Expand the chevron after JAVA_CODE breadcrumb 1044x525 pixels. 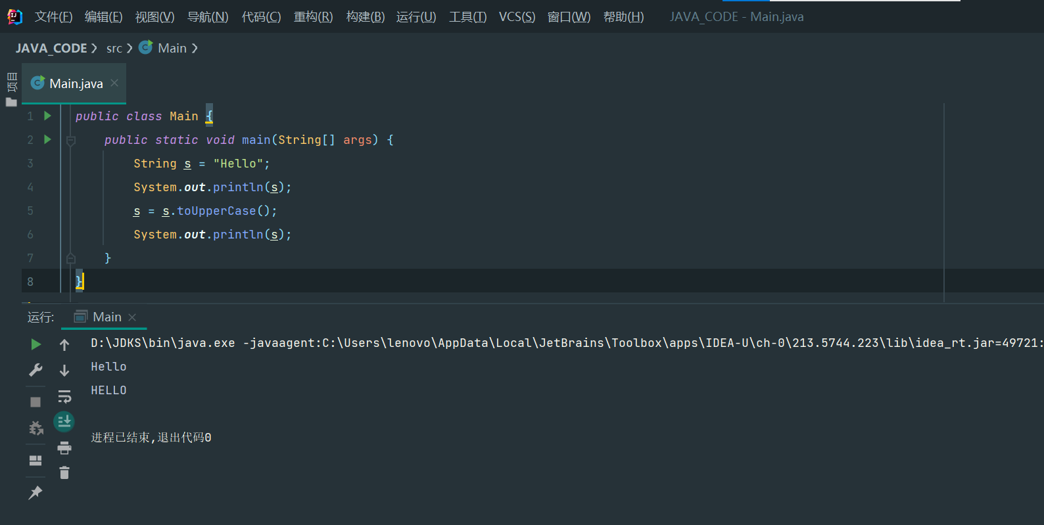94,48
